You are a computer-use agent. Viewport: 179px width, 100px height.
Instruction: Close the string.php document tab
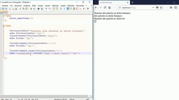tap(6, 12)
